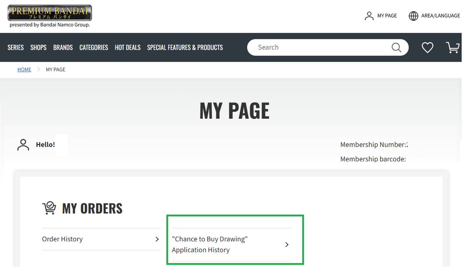This screenshot has width=466, height=279.
Task: Click the Order History chevron arrow
Action: [157, 239]
